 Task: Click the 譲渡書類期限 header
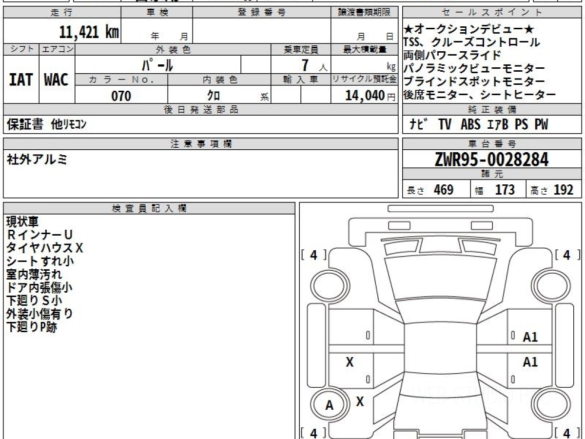(364, 13)
